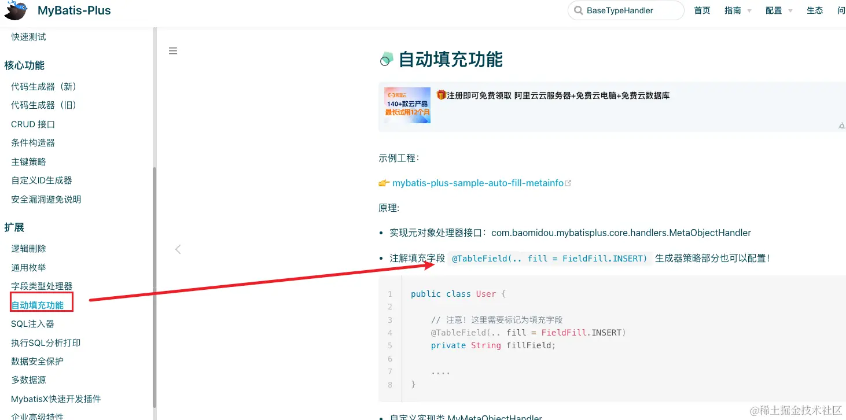This screenshot has width=846, height=420.
Task: Select 自动填充功能 in the sidebar
Action: pyautogui.click(x=38, y=305)
